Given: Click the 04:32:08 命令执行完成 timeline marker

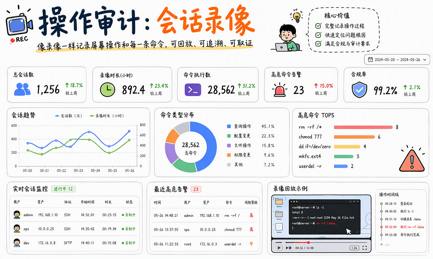Looking at the screenshot, I should click(x=381, y=235).
